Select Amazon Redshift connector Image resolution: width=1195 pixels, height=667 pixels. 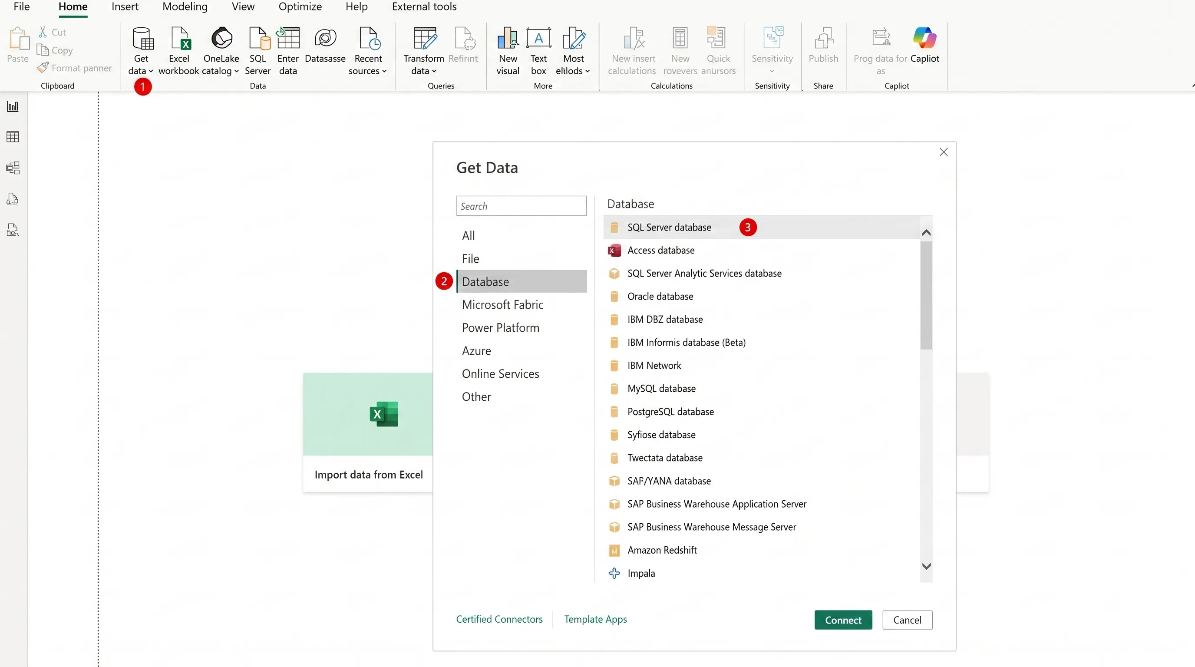[762, 550]
